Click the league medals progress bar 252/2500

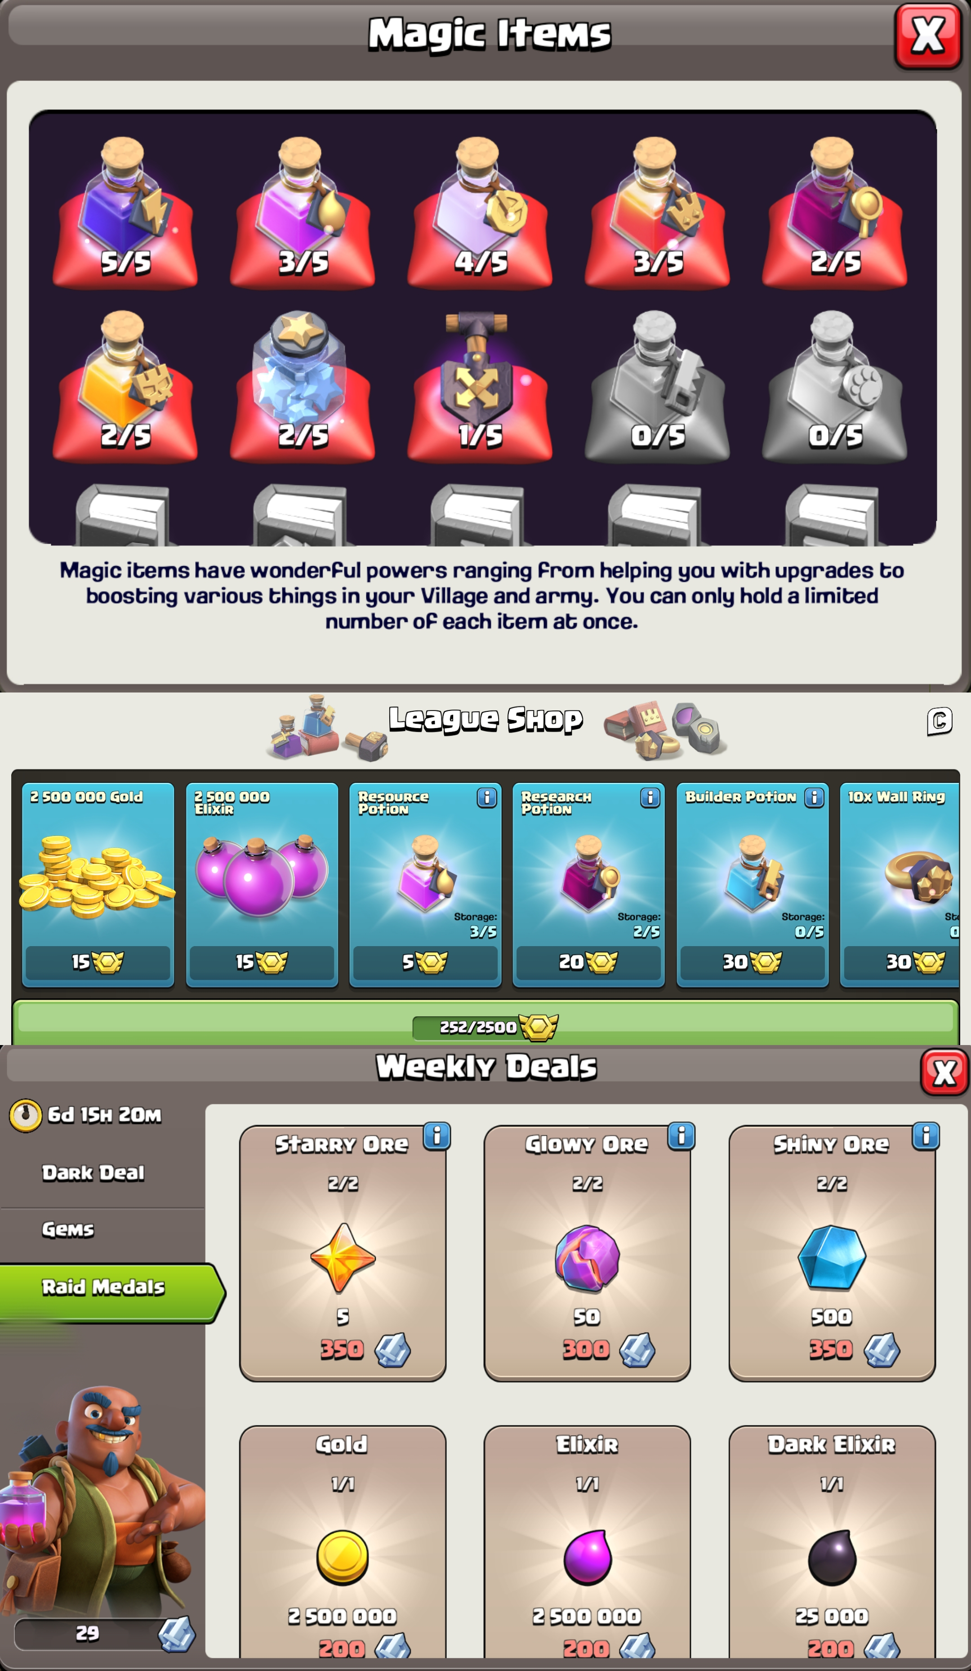pyautogui.click(x=486, y=1027)
